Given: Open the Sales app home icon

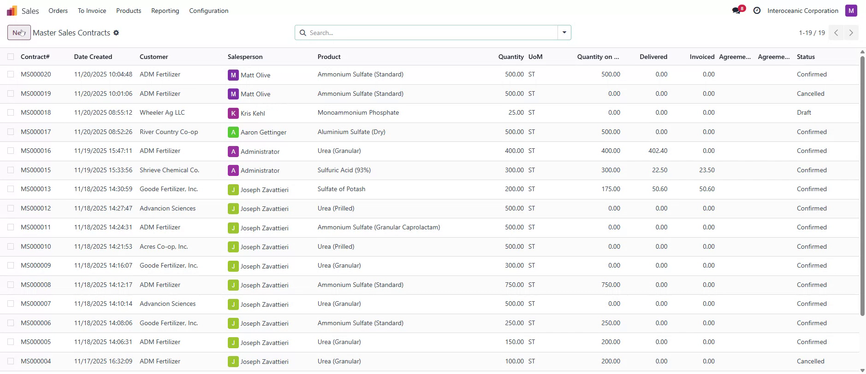Looking at the screenshot, I should [x=12, y=11].
